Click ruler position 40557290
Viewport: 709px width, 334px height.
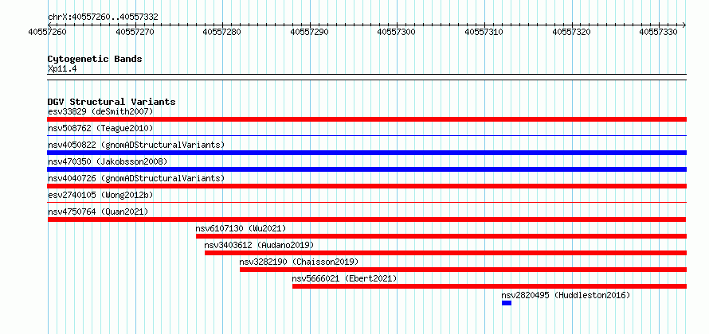(310, 32)
